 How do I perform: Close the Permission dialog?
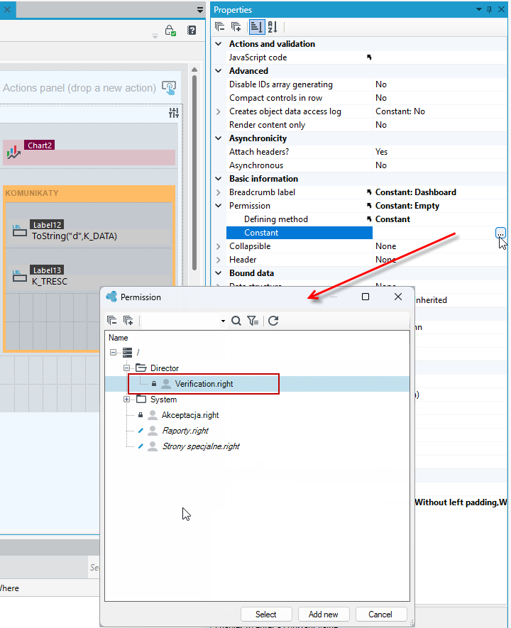pyautogui.click(x=398, y=297)
